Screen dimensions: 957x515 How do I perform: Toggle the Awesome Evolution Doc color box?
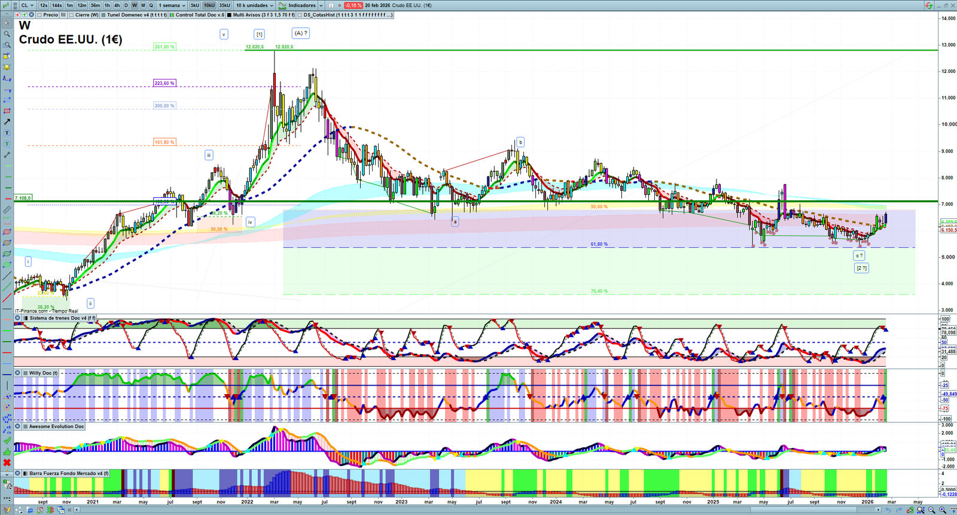point(25,426)
